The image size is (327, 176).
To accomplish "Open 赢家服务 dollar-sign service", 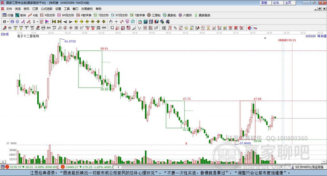I will point(202,15).
